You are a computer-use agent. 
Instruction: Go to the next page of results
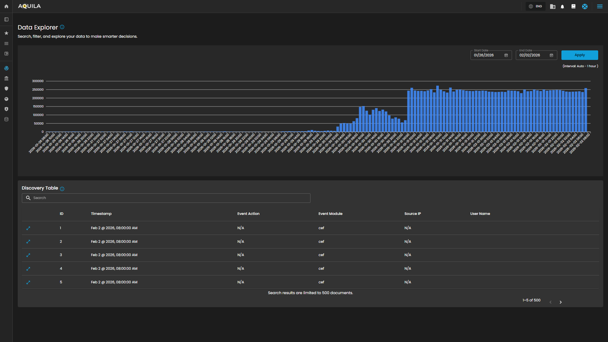click(x=560, y=302)
